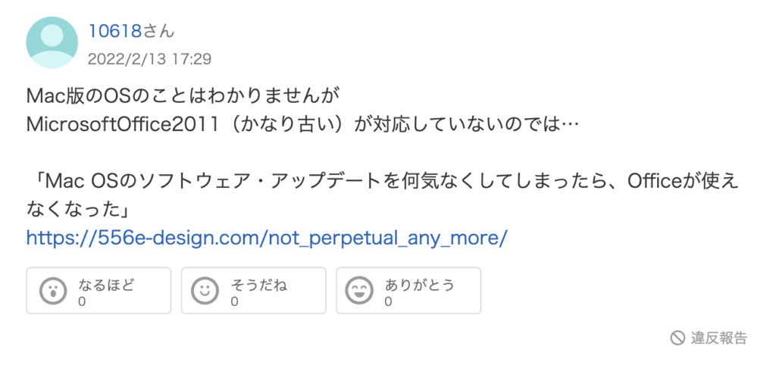This screenshot has width=776, height=365.
Task: Click the line starting Mac版のOSのこと
Action: click(x=183, y=95)
